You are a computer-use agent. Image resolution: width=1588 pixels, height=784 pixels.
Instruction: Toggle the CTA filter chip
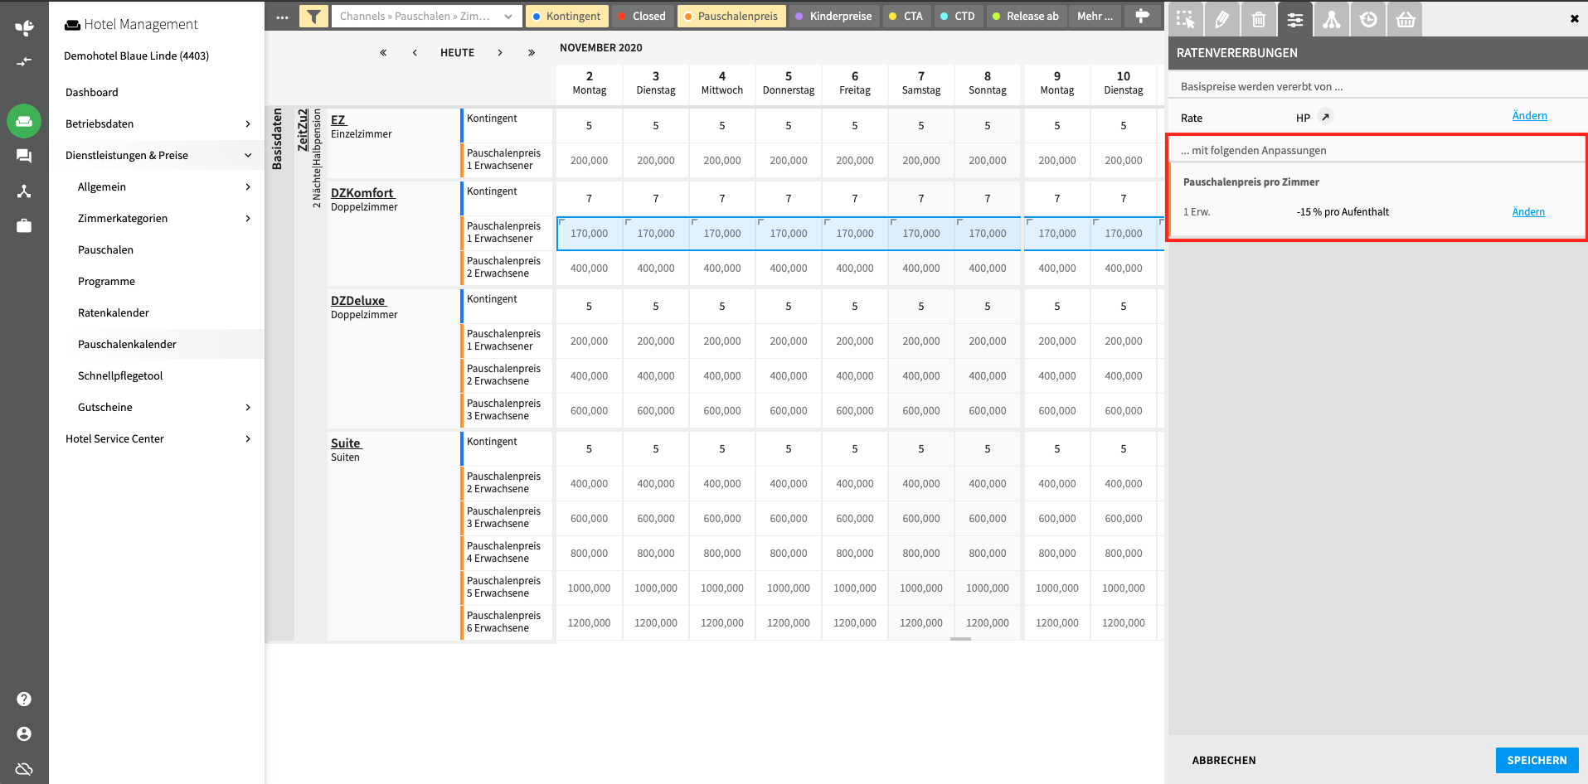[906, 16]
